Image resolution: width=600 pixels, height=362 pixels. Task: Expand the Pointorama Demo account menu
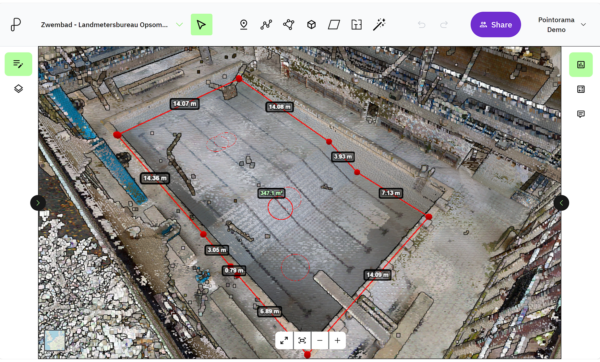pyautogui.click(x=584, y=24)
